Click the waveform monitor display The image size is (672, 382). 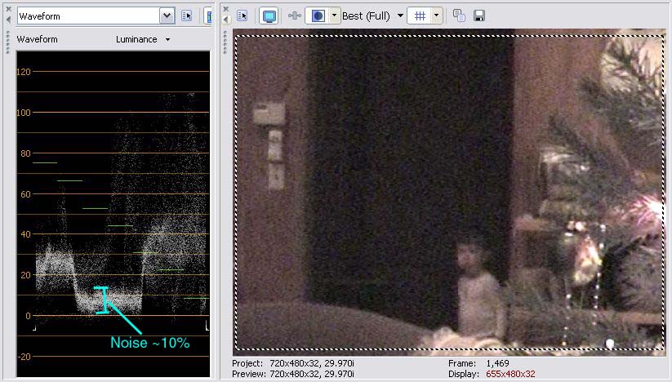click(x=113, y=214)
